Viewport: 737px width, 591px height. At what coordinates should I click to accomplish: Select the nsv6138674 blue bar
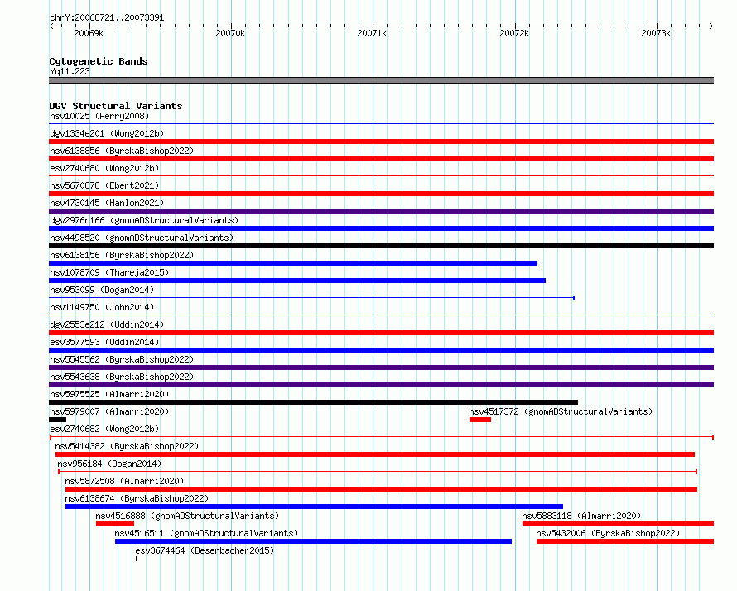[314, 507]
